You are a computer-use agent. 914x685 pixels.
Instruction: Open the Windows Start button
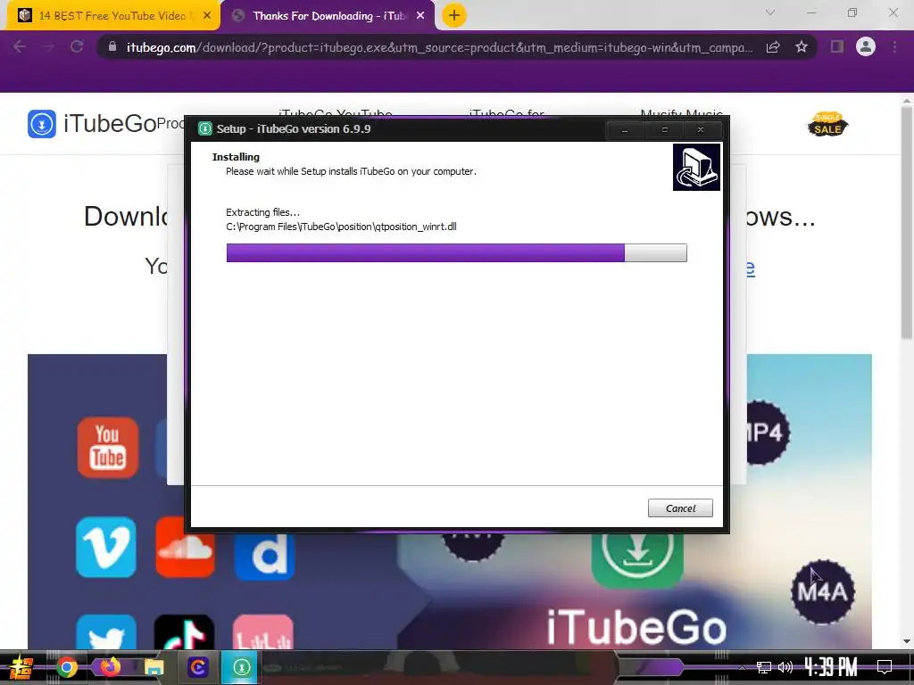coord(21,667)
